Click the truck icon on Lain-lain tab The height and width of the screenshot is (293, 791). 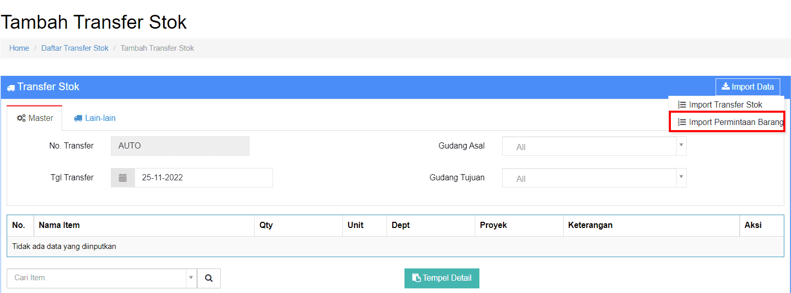pyautogui.click(x=78, y=118)
